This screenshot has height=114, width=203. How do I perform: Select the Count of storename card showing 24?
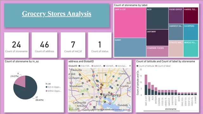[x=16, y=45]
